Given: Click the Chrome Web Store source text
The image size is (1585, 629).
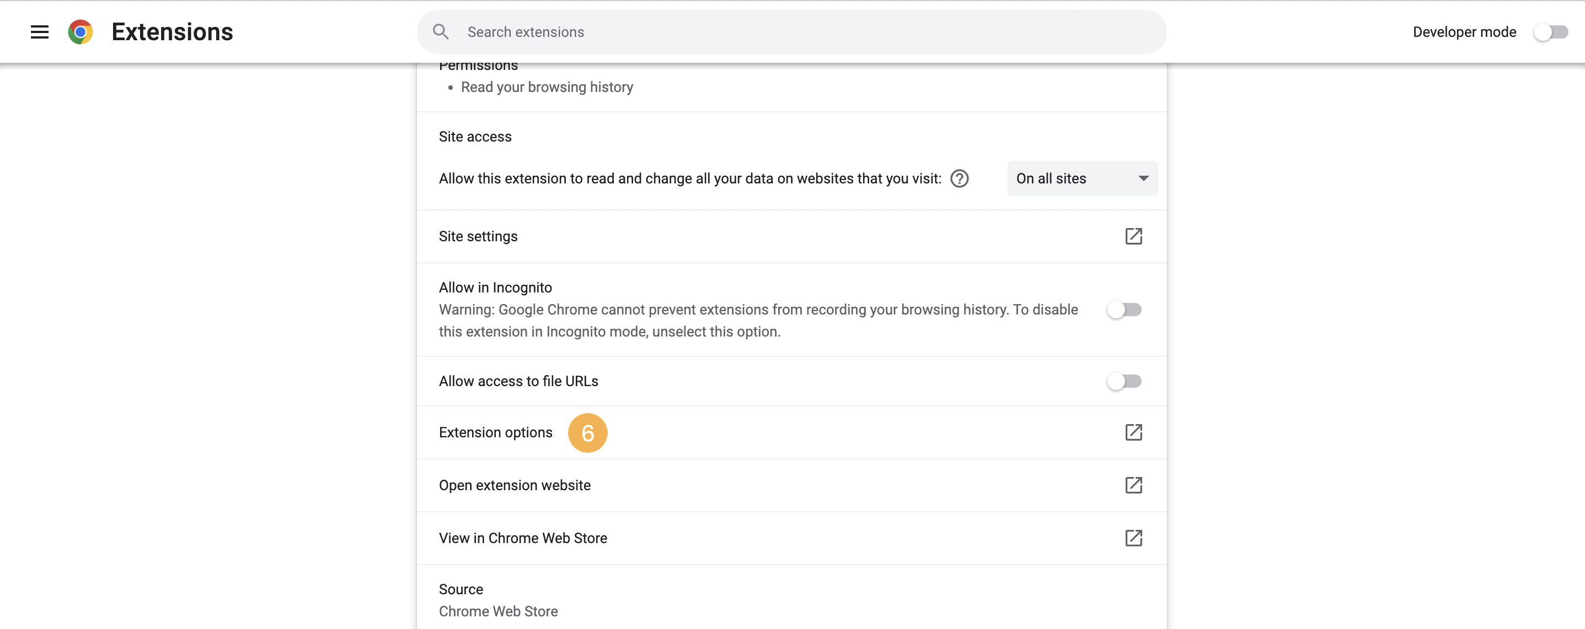Looking at the screenshot, I should coord(499,612).
